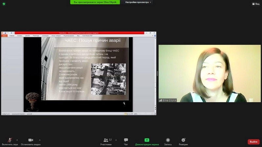Click next slide arrow below scrollbar

pos(155,109)
